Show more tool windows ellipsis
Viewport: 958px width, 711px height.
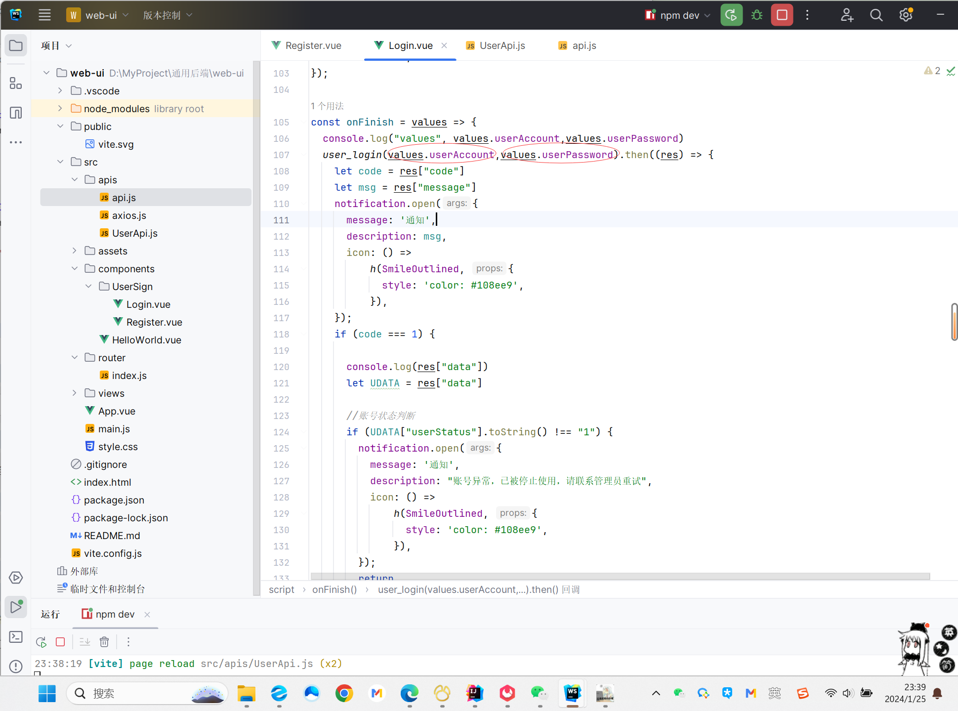[x=16, y=142]
